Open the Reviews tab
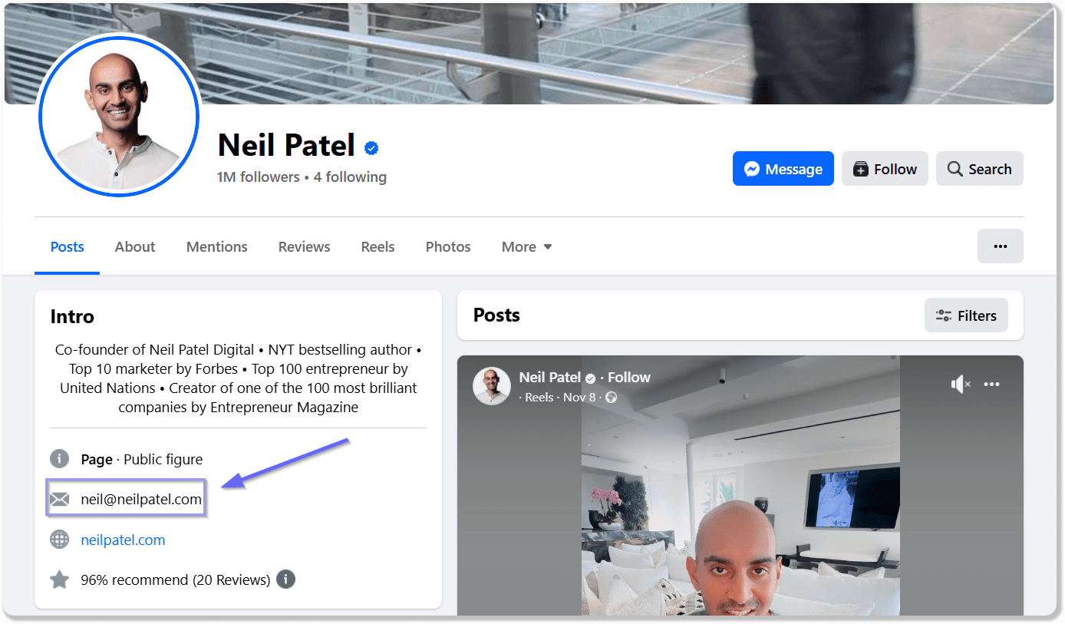The width and height of the screenshot is (1065, 624). (304, 246)
